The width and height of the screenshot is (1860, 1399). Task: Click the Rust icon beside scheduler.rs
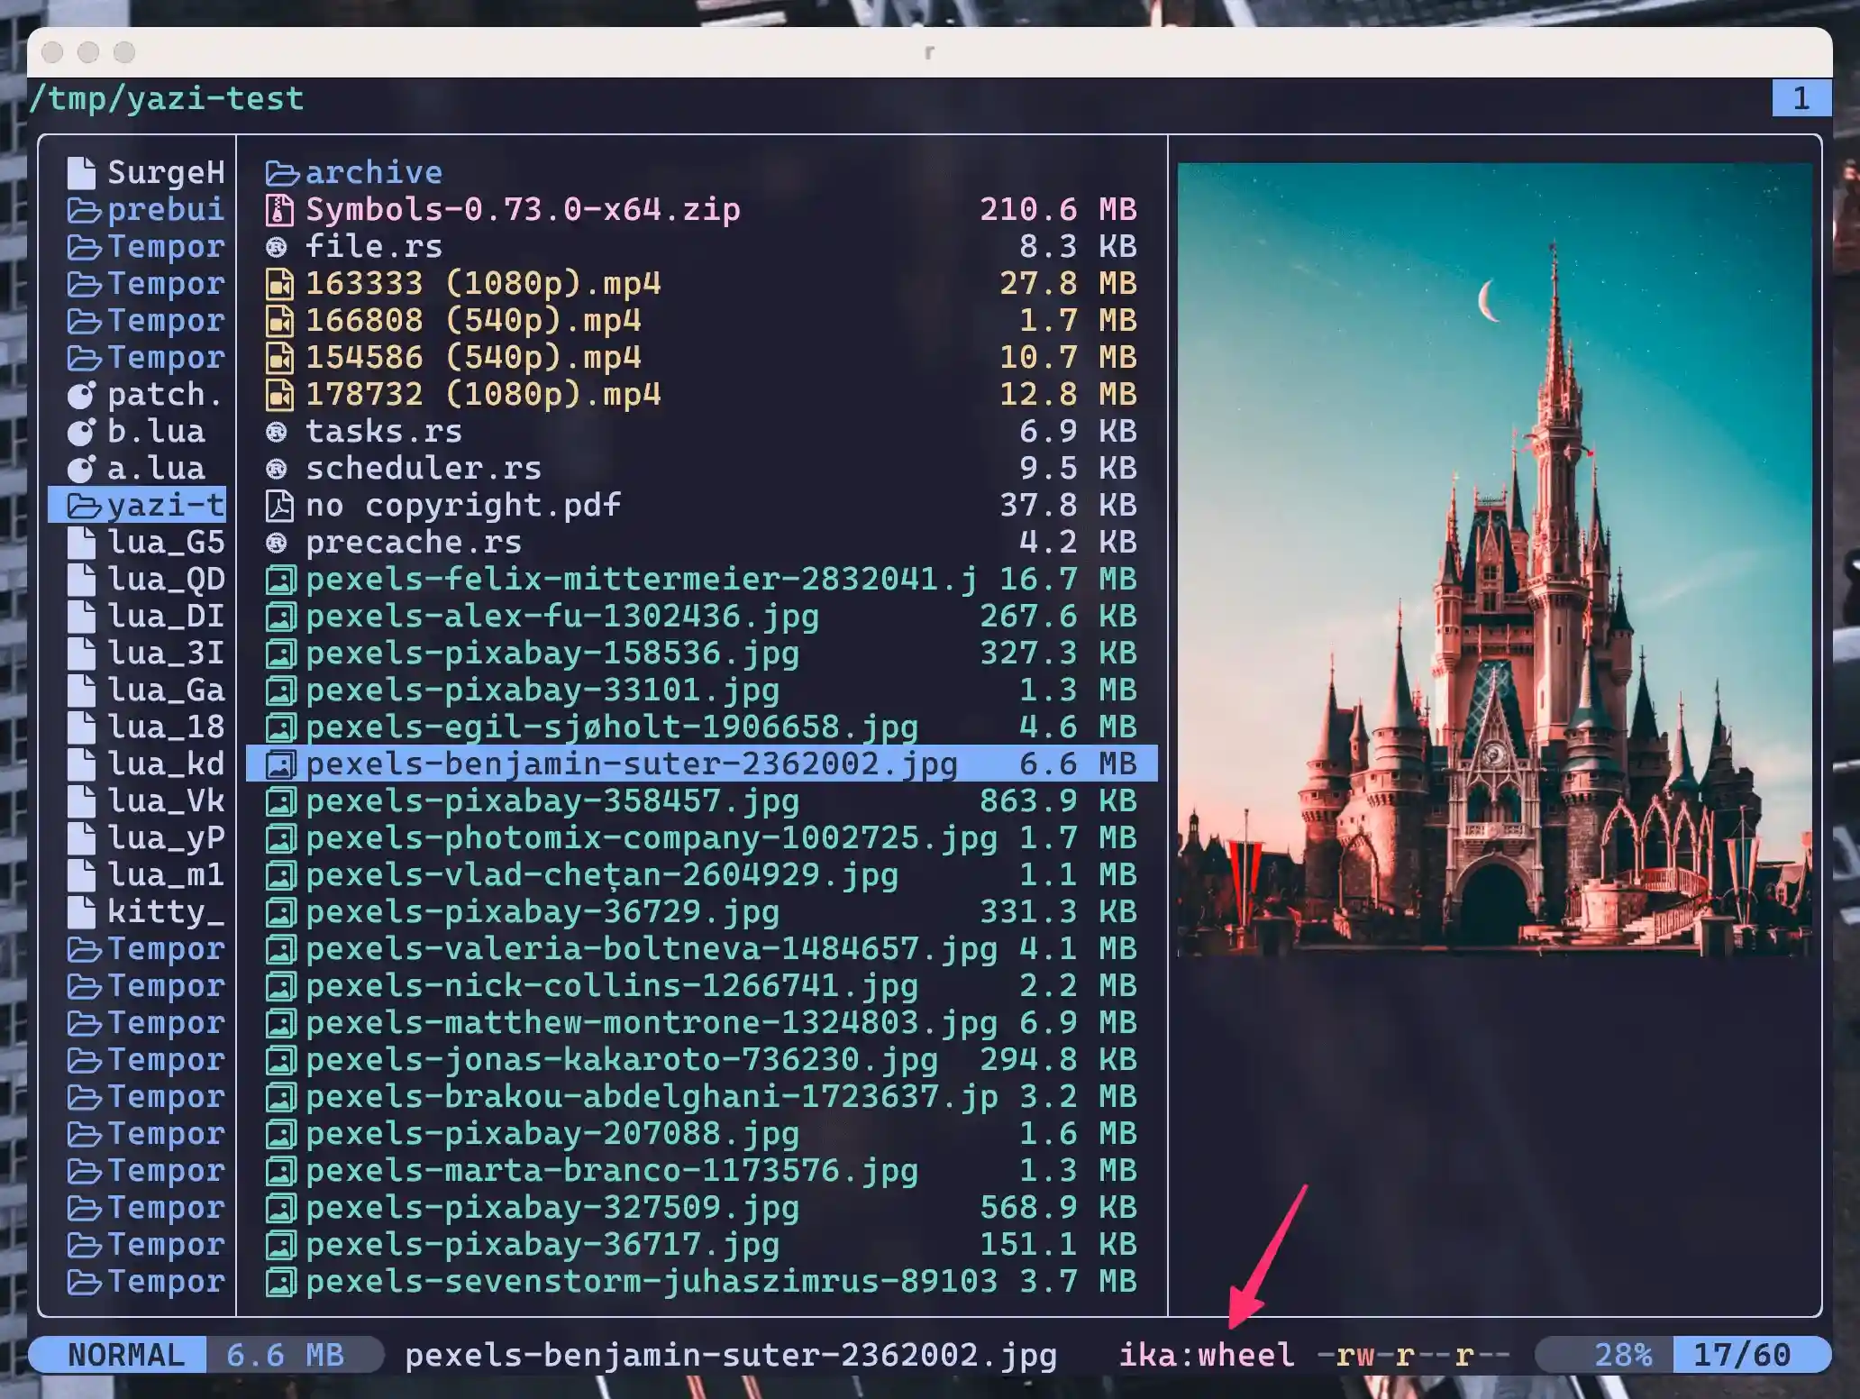point(277,469)
